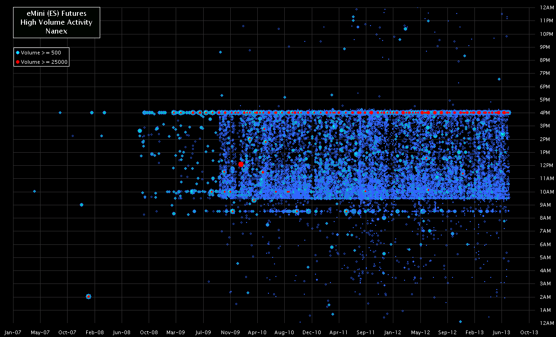Click the 'Feb-13' x-axis label

pos(475,333)
